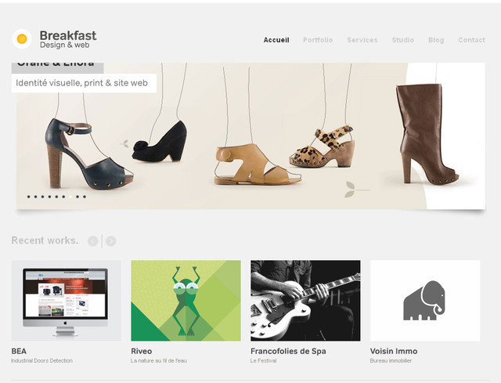This screenshot has height=383, width=501.
Task: Go to previous recent works arrow
Action: click(x=93, y=241)
